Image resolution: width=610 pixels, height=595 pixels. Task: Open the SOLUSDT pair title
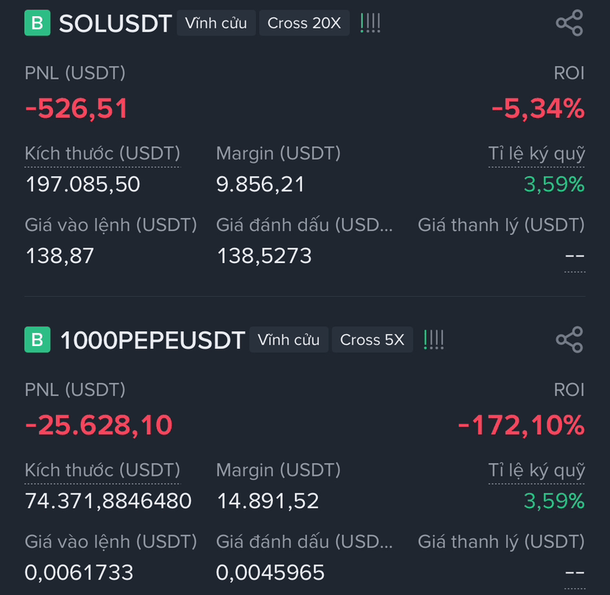115,24
